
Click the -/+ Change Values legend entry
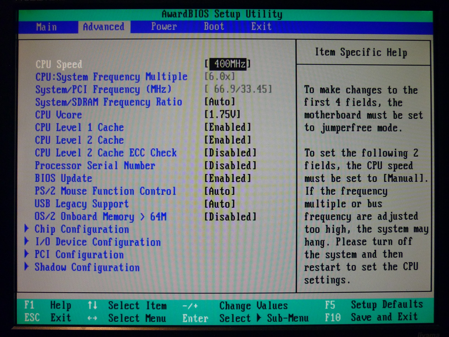click(235, 306)
